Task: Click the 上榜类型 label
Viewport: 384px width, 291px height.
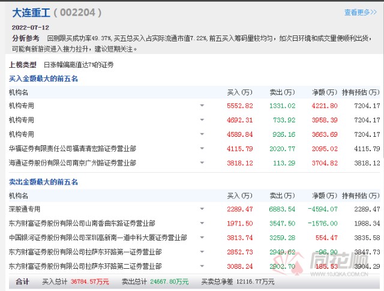Action: 23,65
